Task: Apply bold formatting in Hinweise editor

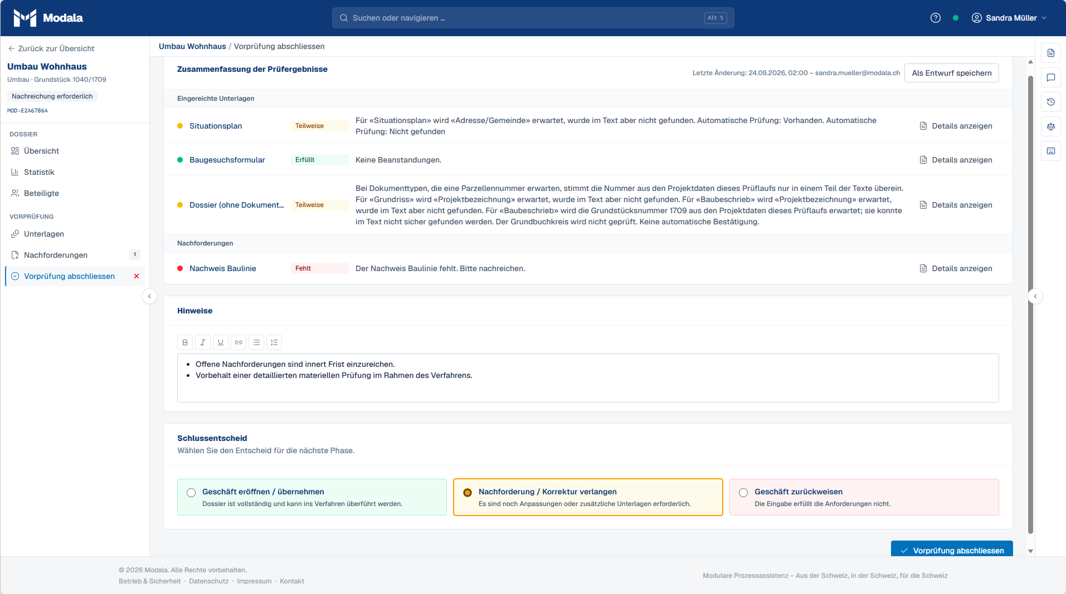Action: 185,342
